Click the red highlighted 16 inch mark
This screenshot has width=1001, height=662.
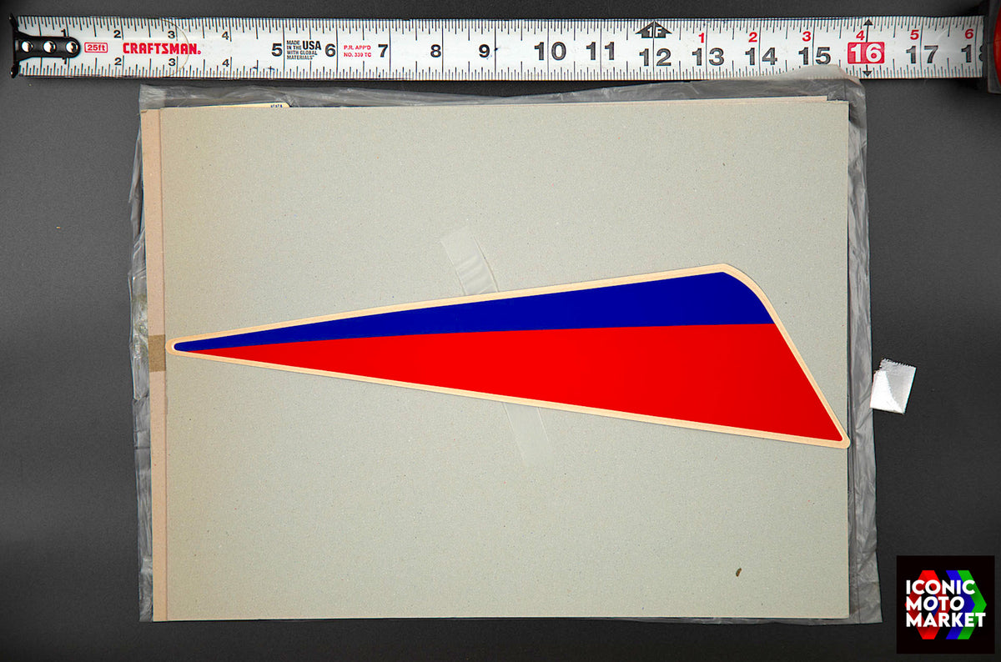click(x=865, y=53)
